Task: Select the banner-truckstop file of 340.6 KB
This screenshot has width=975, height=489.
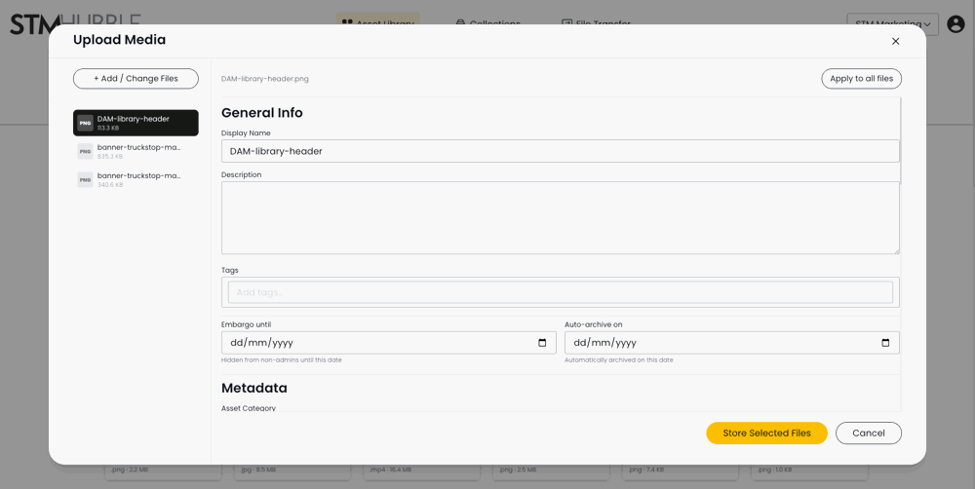Action: click(x=136, y=179)
